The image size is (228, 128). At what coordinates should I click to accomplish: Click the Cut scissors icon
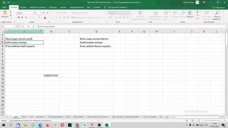[10, 12]
